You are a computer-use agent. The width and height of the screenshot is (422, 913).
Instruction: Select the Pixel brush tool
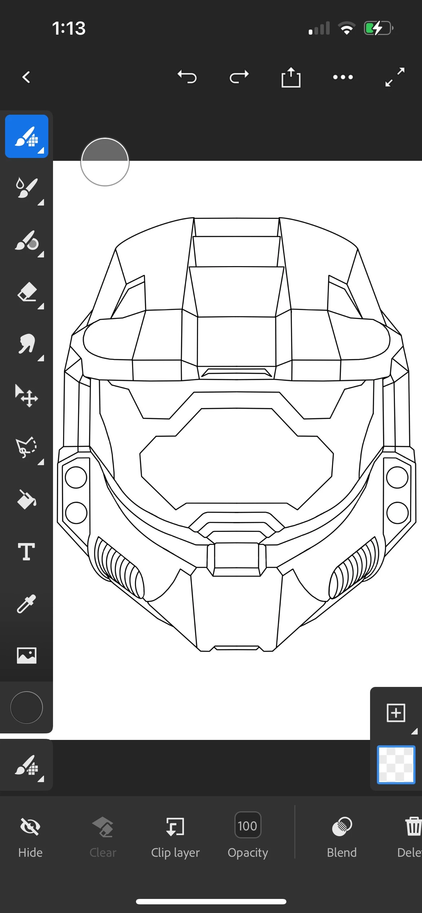coord(27,136)
